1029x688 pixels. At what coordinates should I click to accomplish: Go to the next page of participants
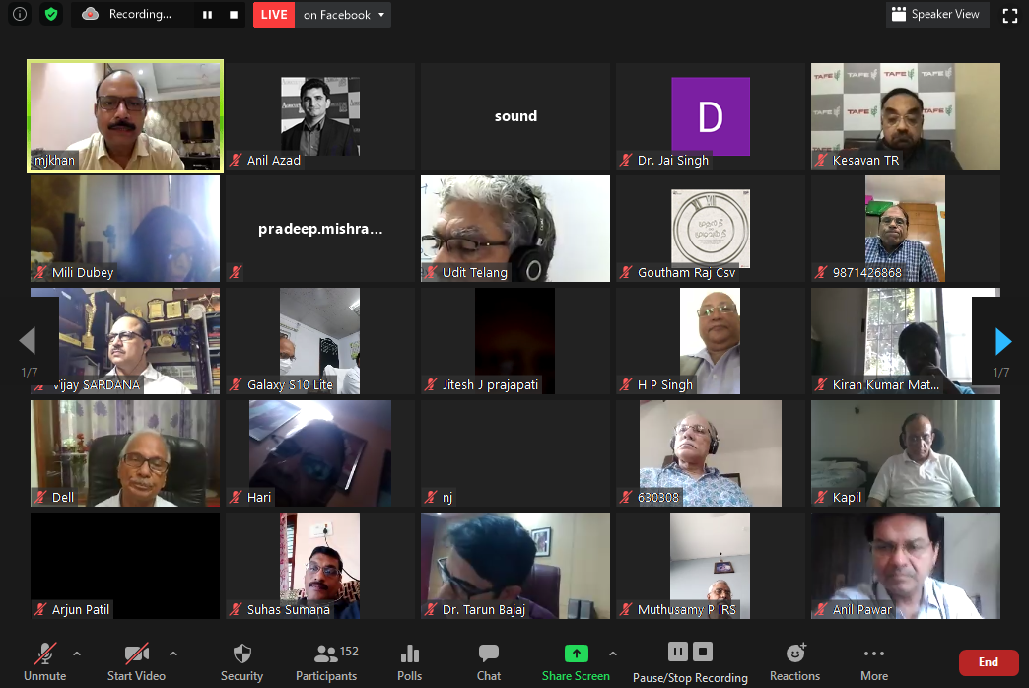tap(1002, 341)
